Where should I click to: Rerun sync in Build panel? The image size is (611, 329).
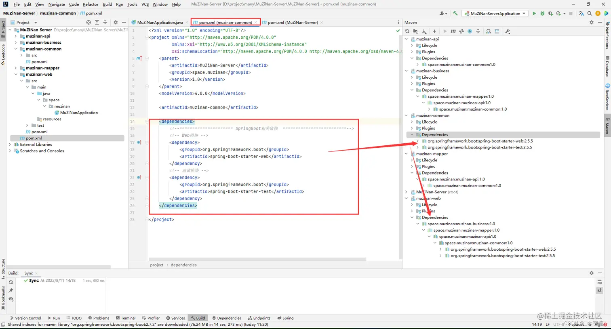(x=11, y=282)
